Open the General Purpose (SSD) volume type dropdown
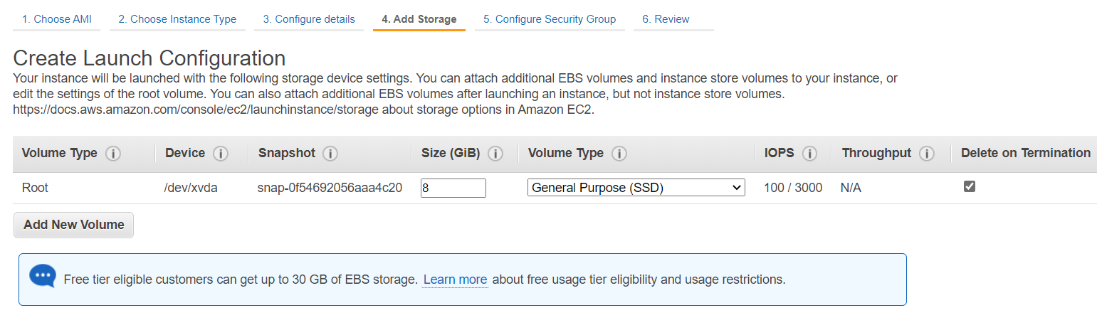This screenshot has width=1097, height=330. click(x=636, y=188)
